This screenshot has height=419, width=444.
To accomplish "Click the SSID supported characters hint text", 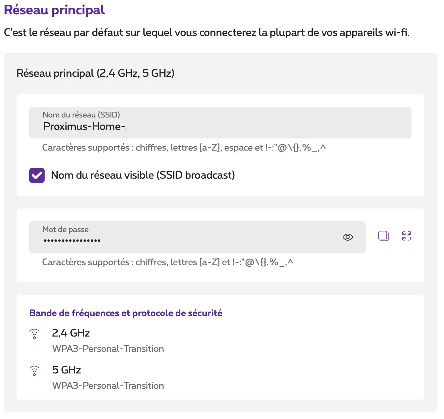I will click(184, 148).
